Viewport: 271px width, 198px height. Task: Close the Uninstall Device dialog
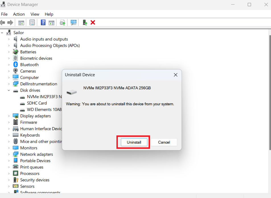click(176, 75)
